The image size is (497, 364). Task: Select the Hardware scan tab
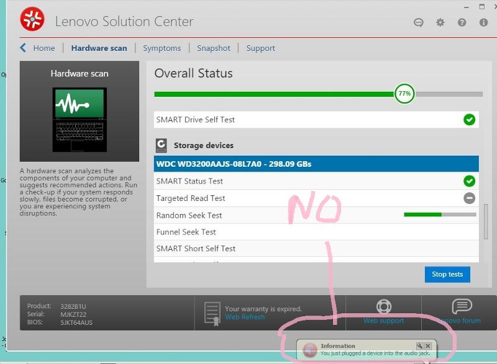tap(99, 48)
